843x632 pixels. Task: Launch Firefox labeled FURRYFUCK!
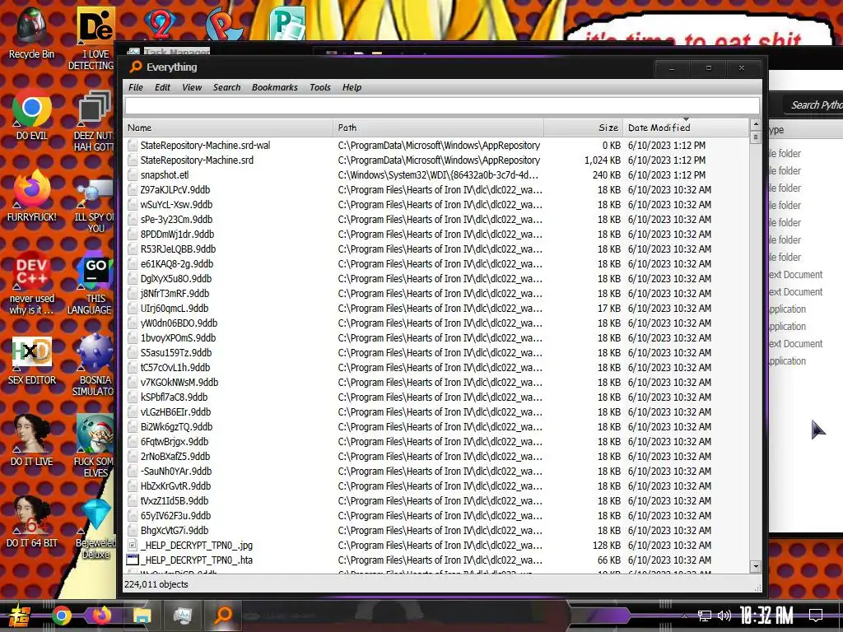(31, 196)
